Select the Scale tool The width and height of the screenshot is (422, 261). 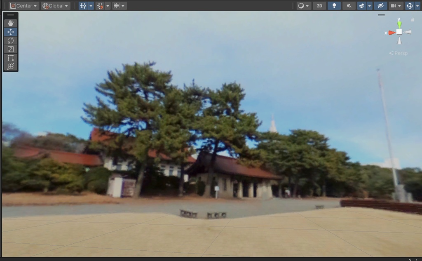tap(10, 49)
